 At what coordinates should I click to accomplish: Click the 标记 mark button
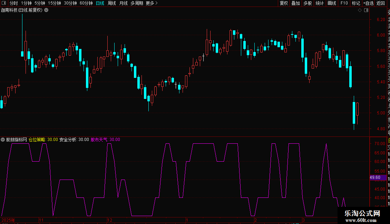(356, 3)
